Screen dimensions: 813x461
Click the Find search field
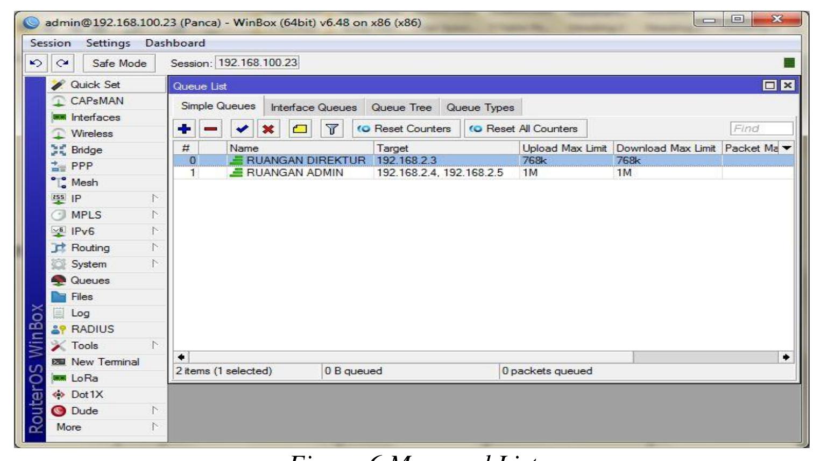(761, 129)
